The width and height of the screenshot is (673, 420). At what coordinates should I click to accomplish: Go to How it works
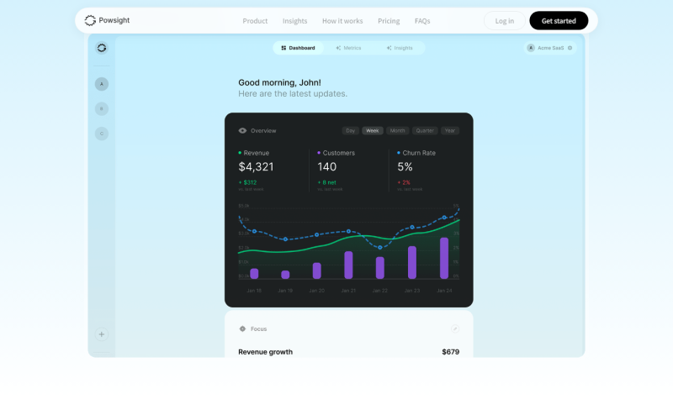[x=342, y=20]
